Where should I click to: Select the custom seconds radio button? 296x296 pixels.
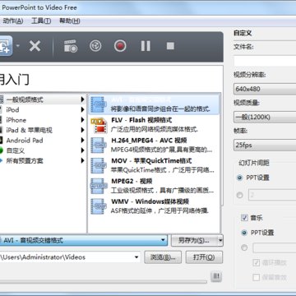click(240, 195)
